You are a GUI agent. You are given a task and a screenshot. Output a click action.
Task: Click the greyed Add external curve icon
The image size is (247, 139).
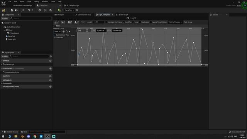tap(83, 22)
